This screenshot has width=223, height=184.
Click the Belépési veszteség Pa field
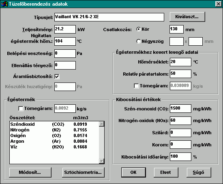click(65, 53)
